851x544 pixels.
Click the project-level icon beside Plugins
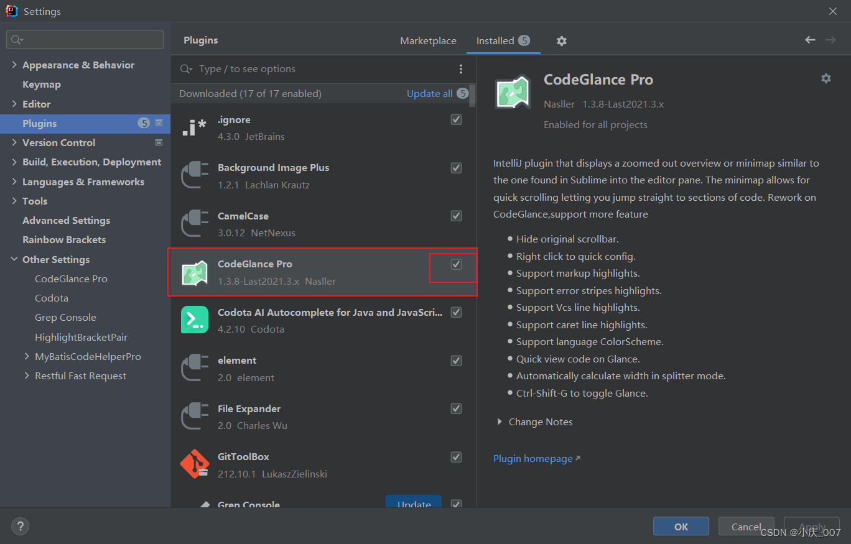pyautogui.click(x=159, y=123)
